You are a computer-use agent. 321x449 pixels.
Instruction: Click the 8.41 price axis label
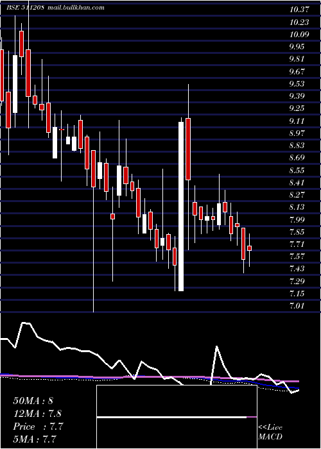coord(295,182)
